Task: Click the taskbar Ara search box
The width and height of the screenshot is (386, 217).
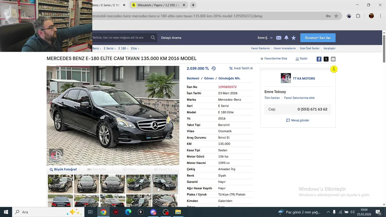Action: 48,212
